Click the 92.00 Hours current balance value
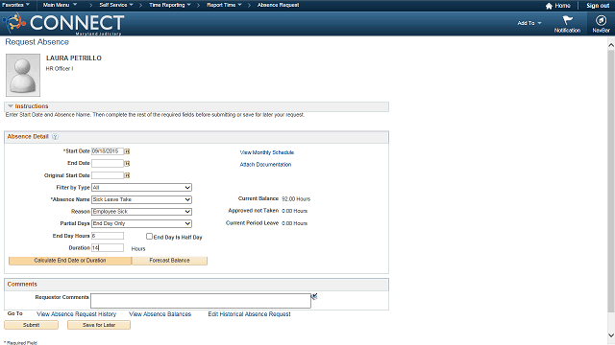Viewport: 615px width, 345px height. pyautogui.click(x=296, y=199)
